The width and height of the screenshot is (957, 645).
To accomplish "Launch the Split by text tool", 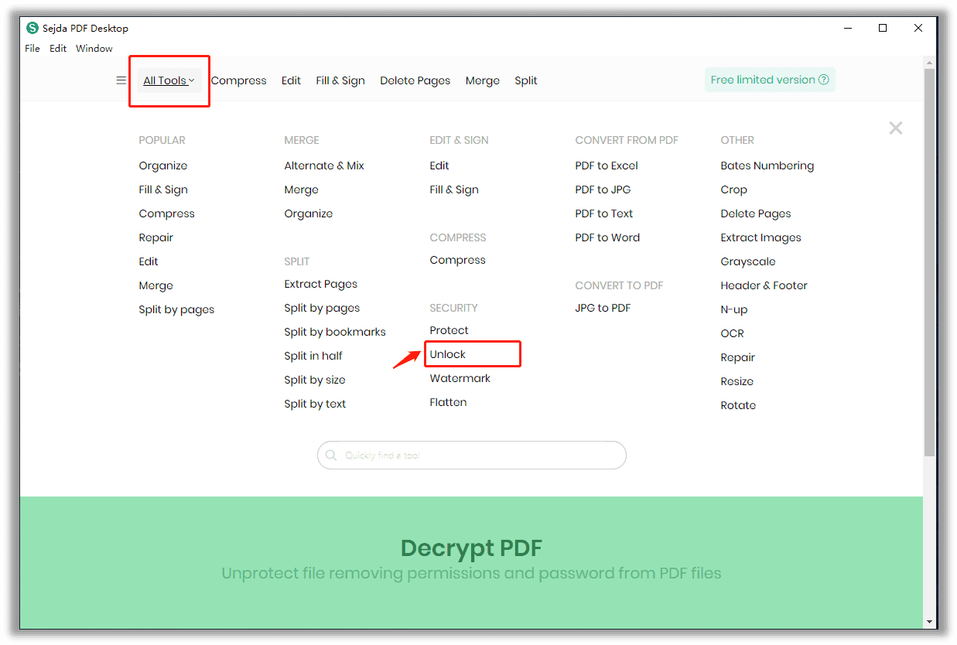I will [x=315, y=404].
